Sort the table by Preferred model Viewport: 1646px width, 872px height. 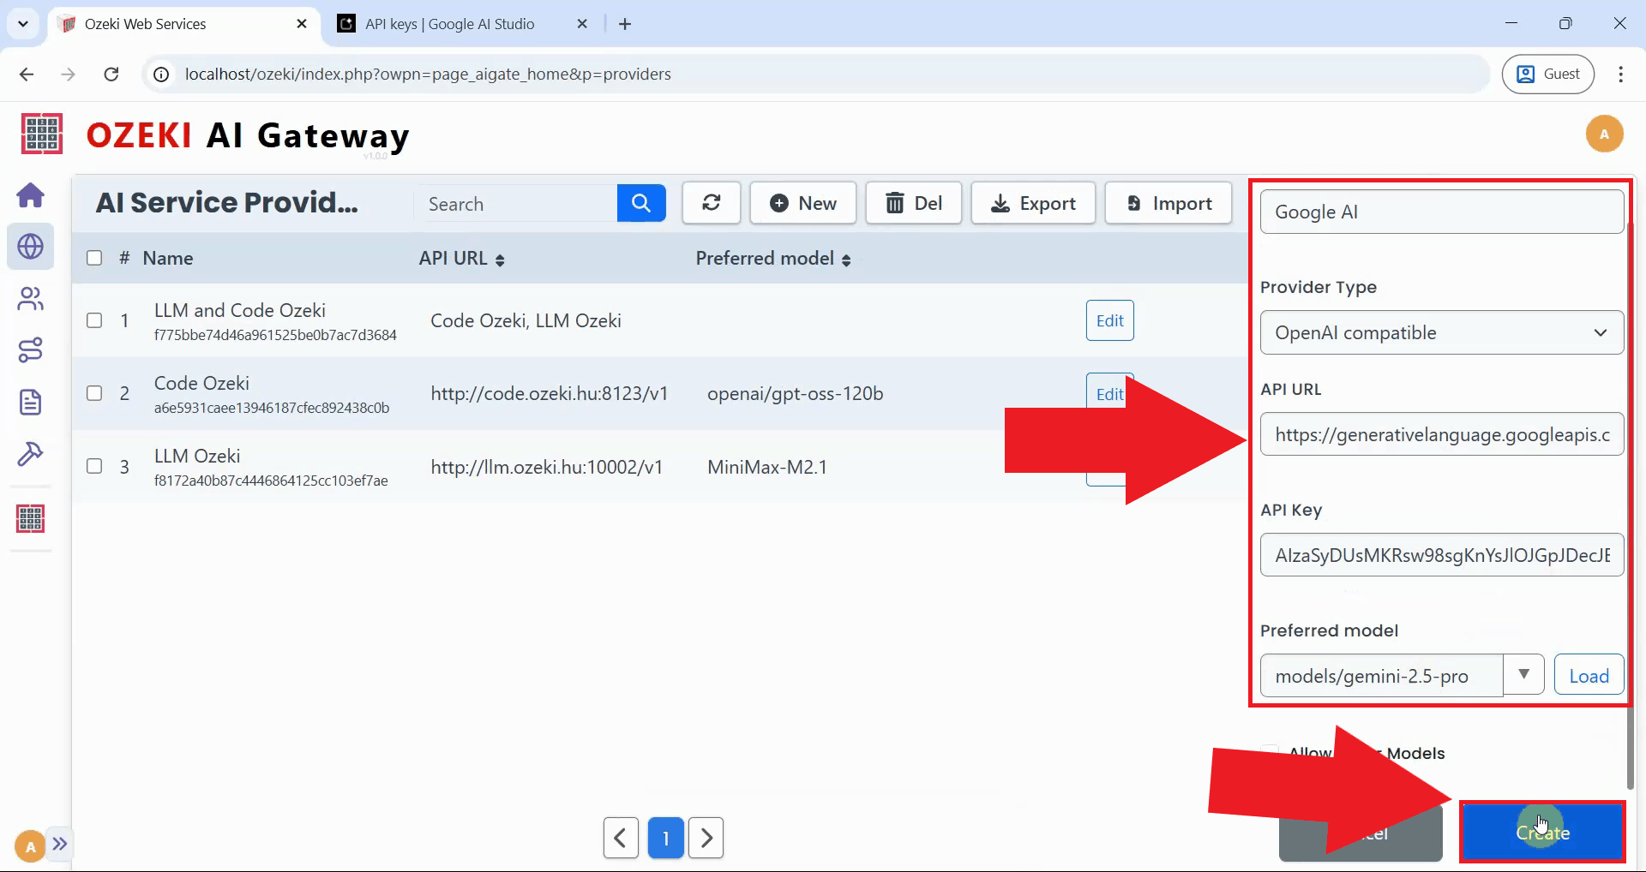(847, 259)
